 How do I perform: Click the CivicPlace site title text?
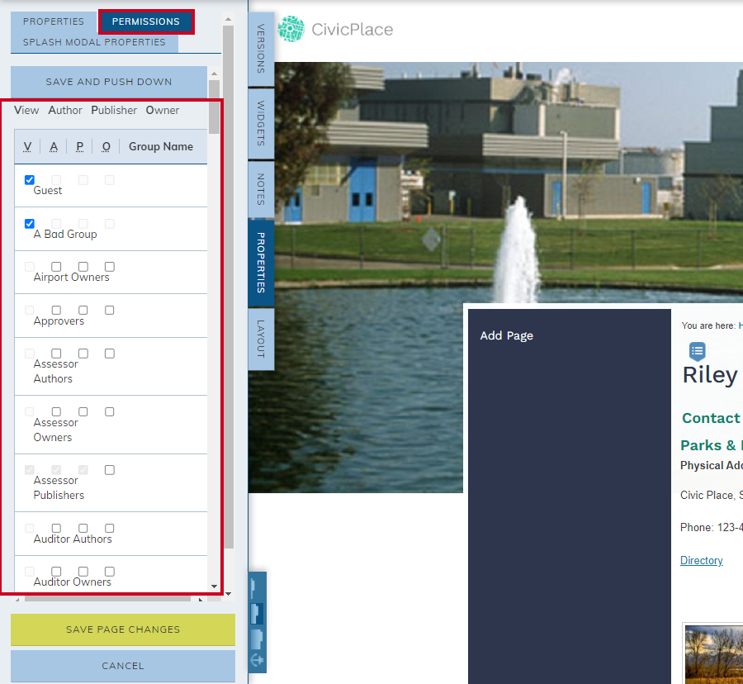click(x=352, y=30)
